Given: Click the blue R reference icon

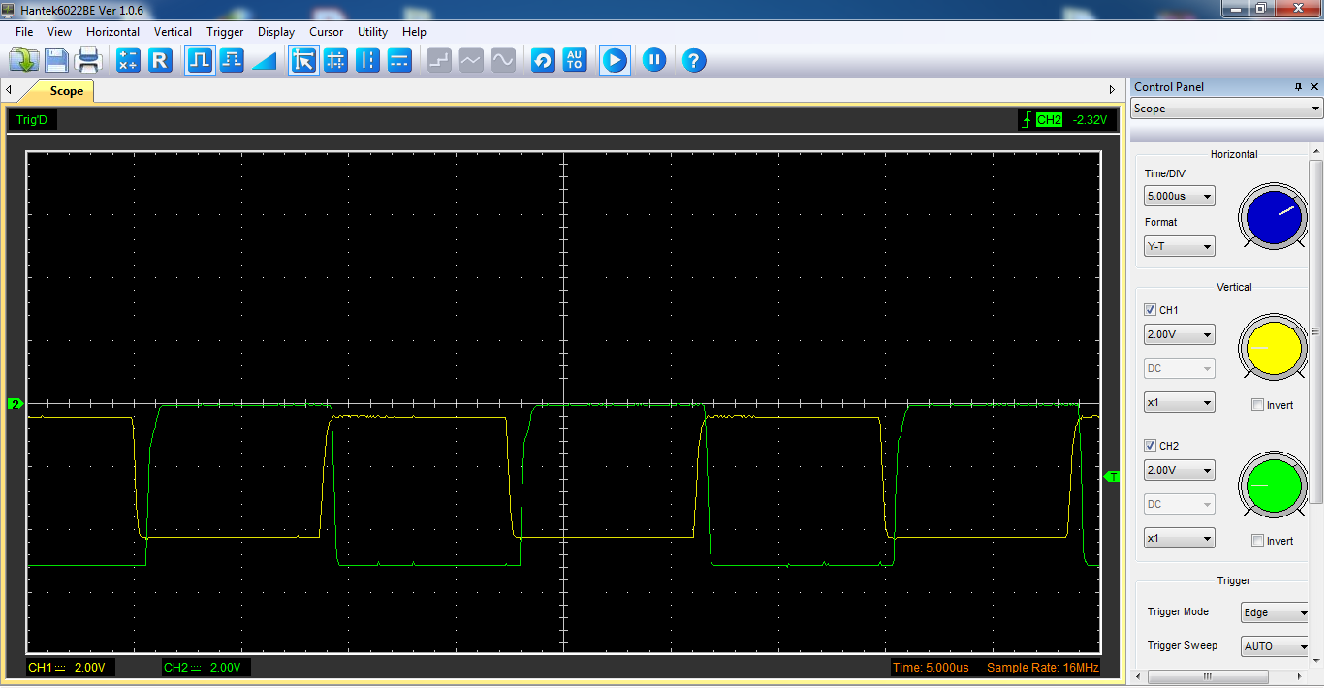Looking at the screenshot, I should [x=160, y=61].
